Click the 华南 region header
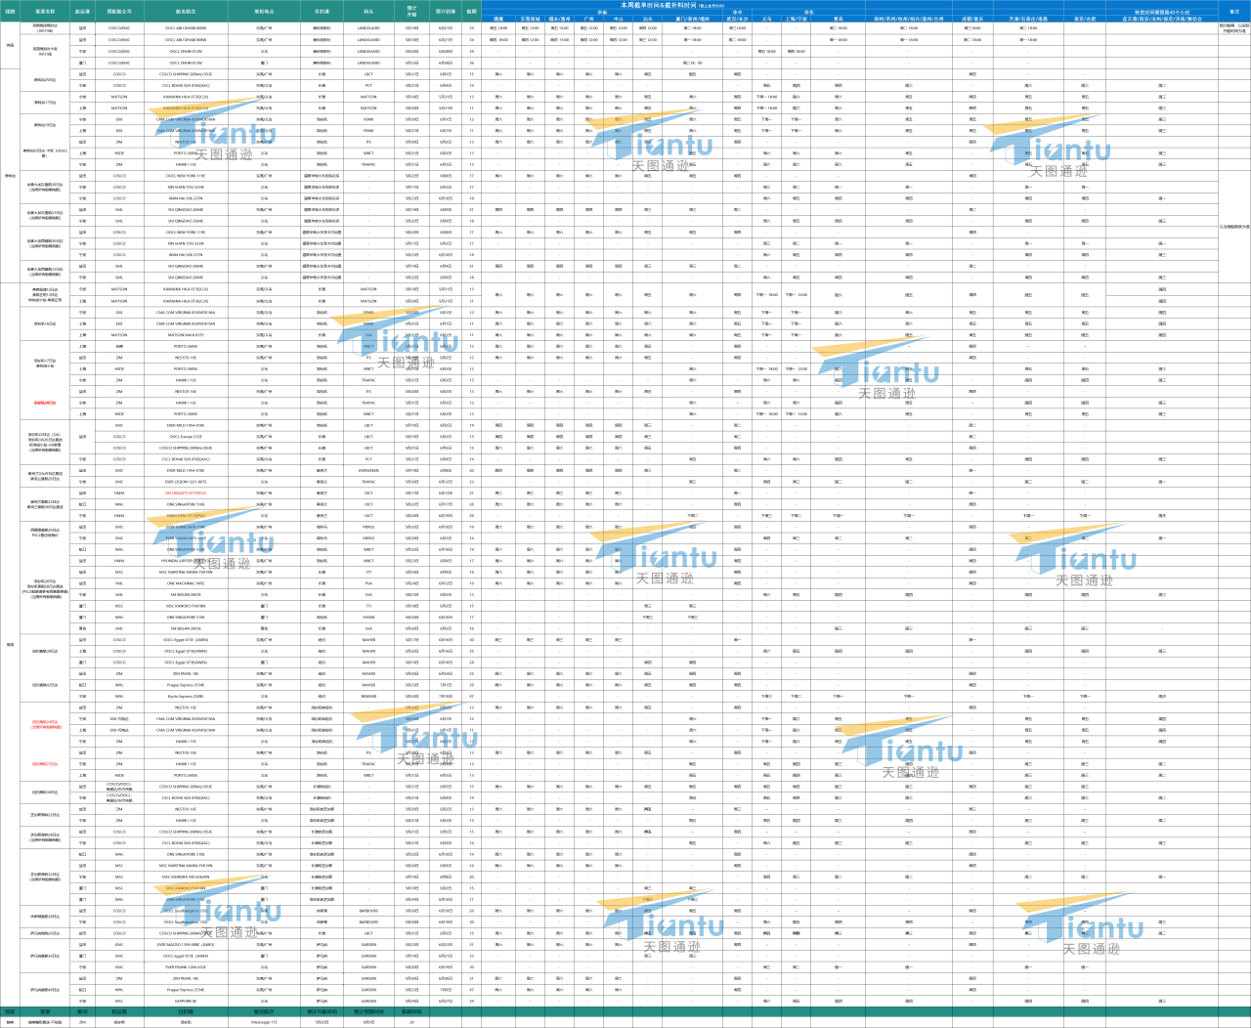Screen dimensions: 1251x1028 click(x=602, y=12)
